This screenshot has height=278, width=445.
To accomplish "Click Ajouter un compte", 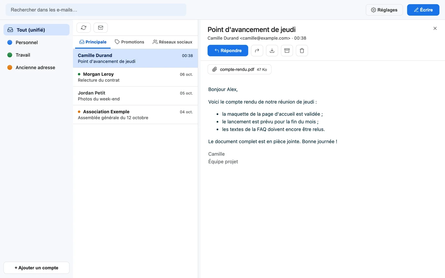I will [x=37, y=268].
